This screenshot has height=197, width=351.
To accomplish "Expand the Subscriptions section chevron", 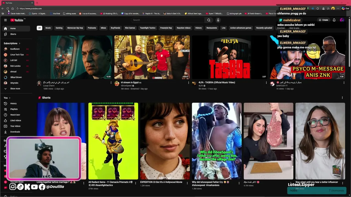I will (x=19, y=44).
